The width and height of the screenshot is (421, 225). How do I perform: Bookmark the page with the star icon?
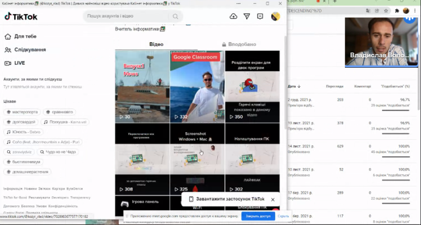(386, 11)
